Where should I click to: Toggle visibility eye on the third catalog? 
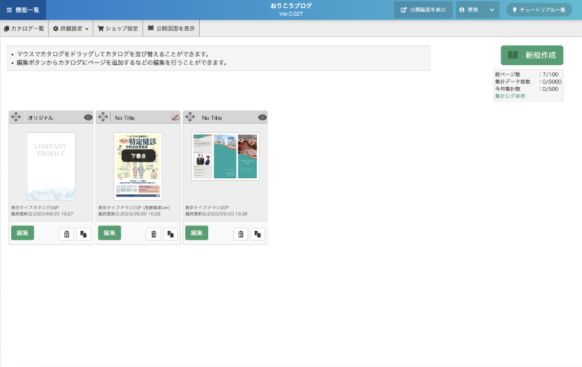262,118
